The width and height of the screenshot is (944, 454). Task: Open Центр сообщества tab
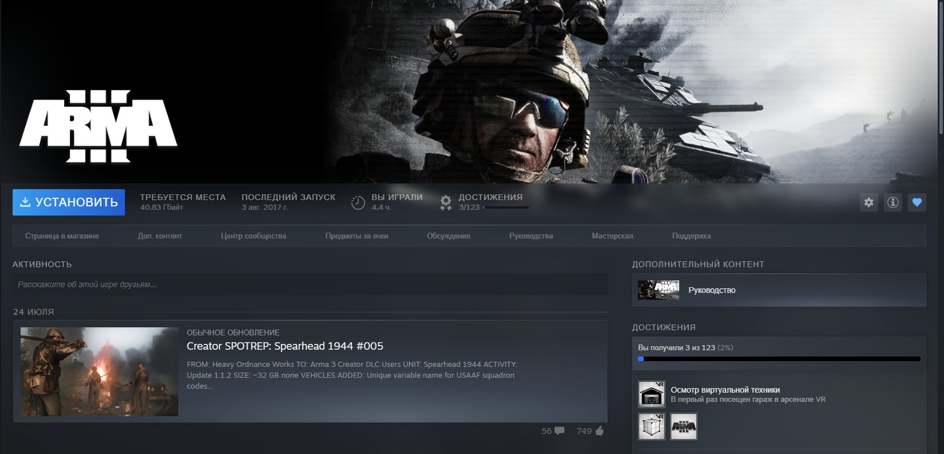click(x=253, y=236)
